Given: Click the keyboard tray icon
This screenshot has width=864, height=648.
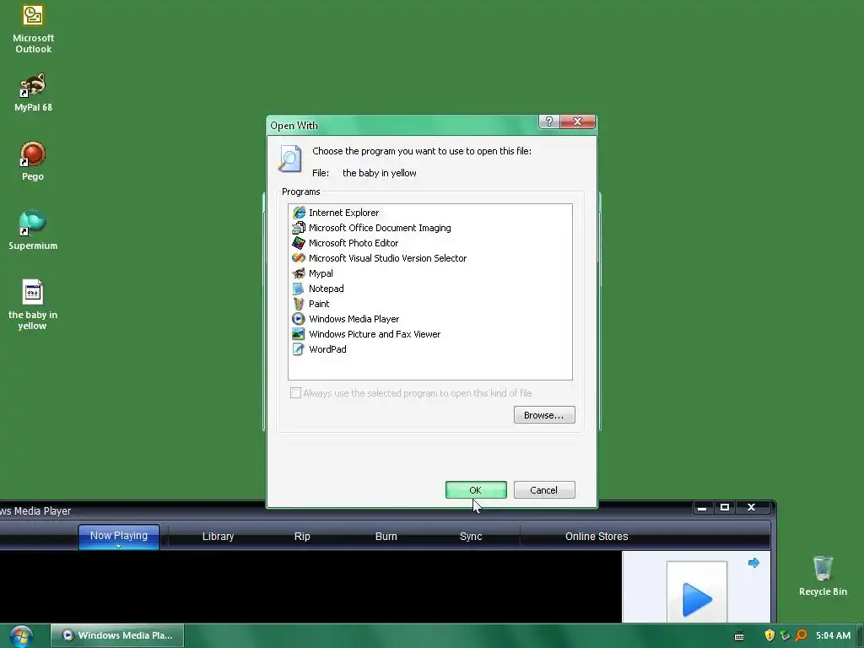Looking at the screenshot, I should (x=739, y=636).
